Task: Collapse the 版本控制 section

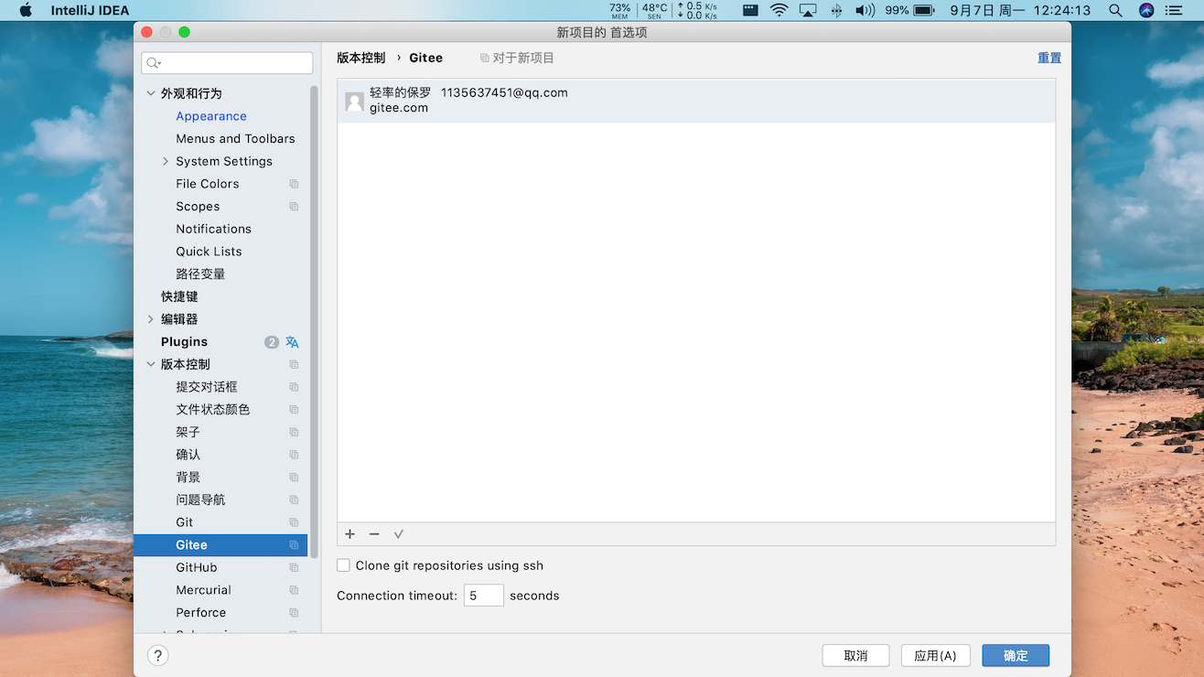Action: tap(151, 364)
